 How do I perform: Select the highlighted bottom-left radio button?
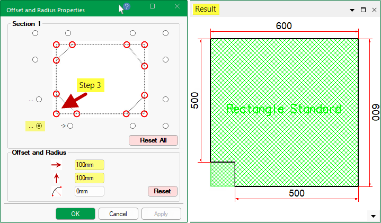click(x=39, y=126)
